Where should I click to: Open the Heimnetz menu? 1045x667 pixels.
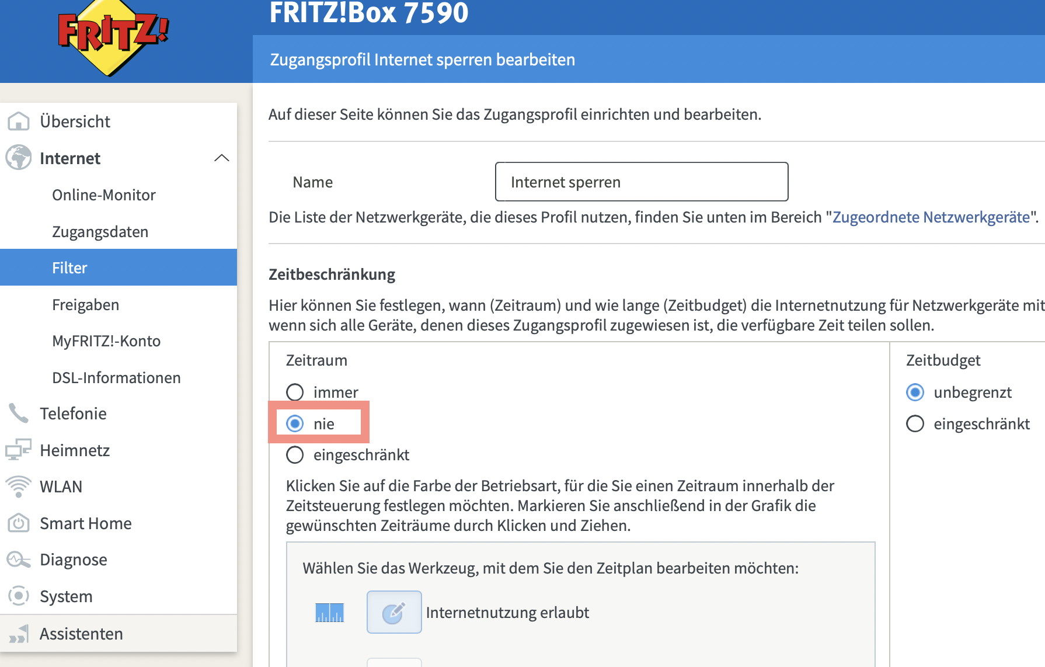click(x=119, y=450)
